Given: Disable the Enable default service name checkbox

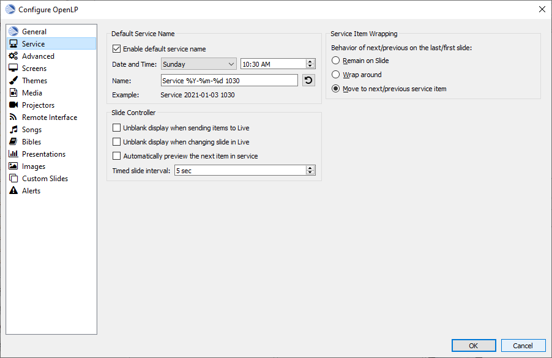Looking at the screenshot, I should click(116, 48).
